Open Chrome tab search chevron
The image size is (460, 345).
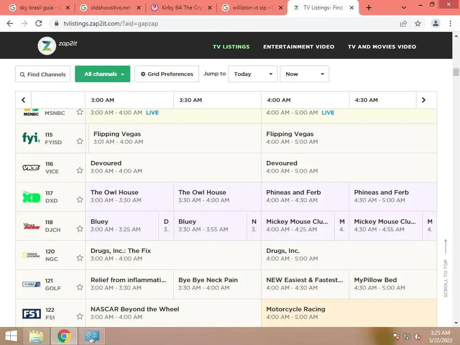coord(404,8)
